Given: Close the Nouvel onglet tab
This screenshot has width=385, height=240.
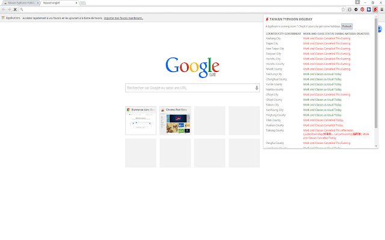Looking at the screenshot, I should point(76,3).
